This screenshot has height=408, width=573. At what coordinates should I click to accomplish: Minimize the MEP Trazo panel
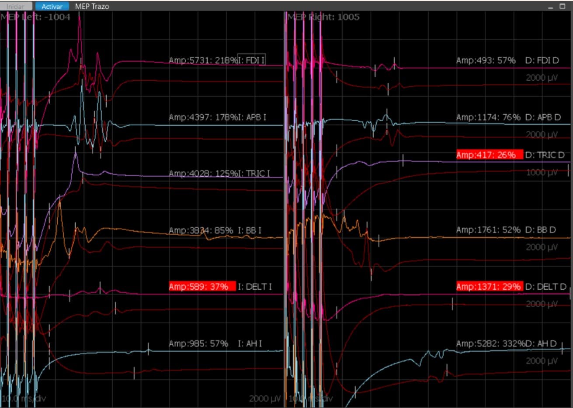551,7
